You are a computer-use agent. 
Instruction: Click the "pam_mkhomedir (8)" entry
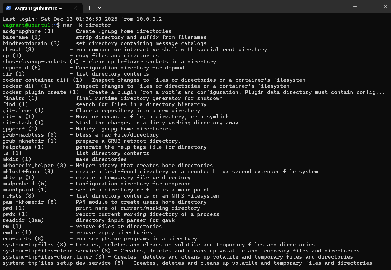[29, 202]
